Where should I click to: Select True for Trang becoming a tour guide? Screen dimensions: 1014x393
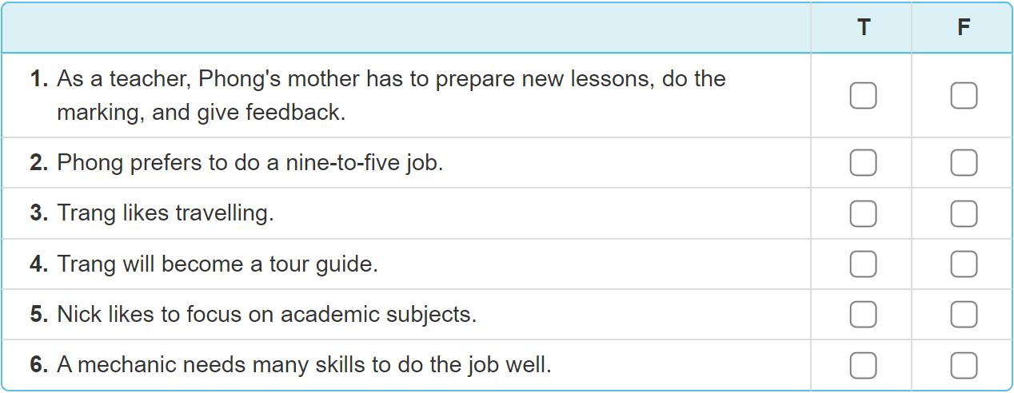click(863, 264)
